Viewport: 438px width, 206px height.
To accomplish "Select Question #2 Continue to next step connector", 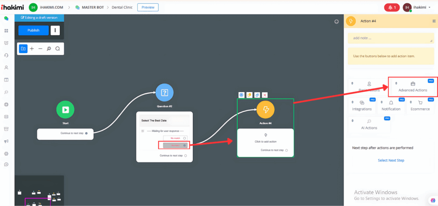I will (185, 156).
